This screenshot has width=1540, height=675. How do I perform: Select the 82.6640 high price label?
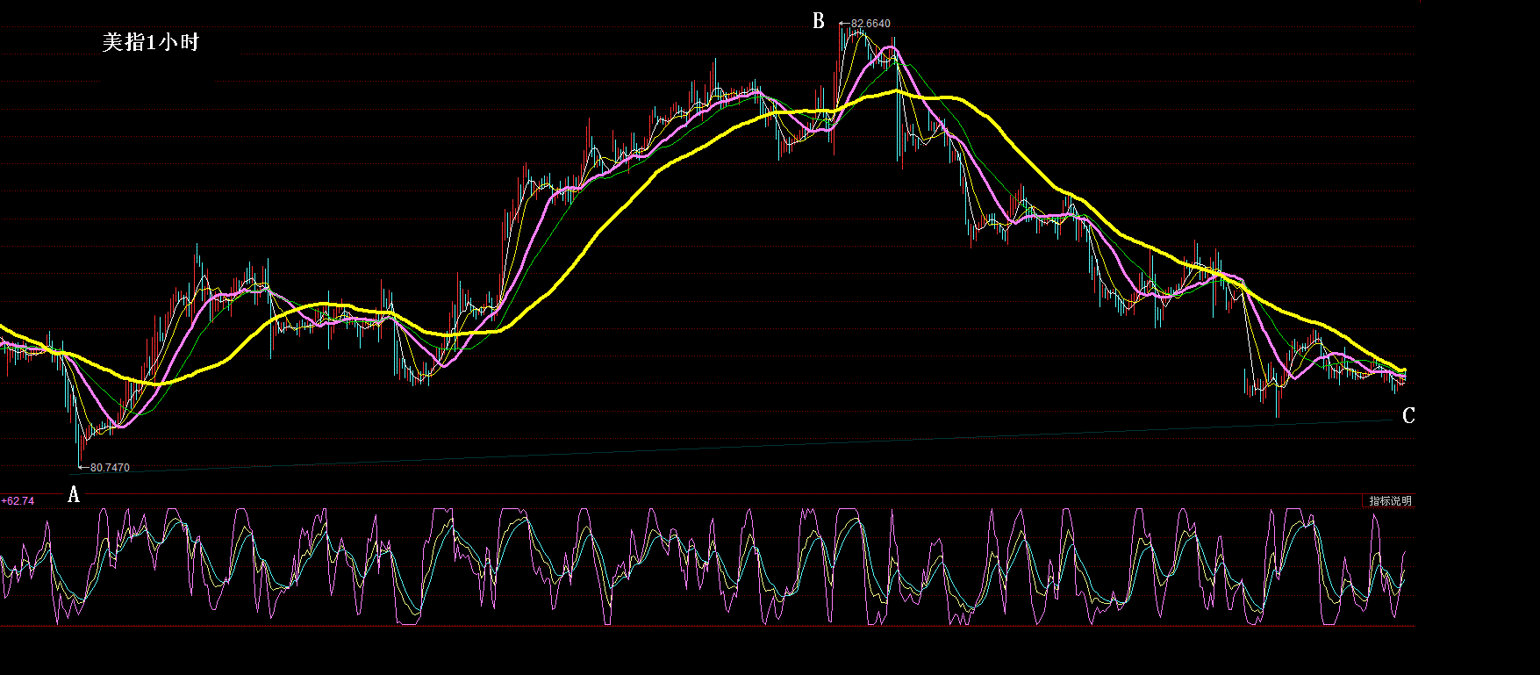tap(870, 24)
